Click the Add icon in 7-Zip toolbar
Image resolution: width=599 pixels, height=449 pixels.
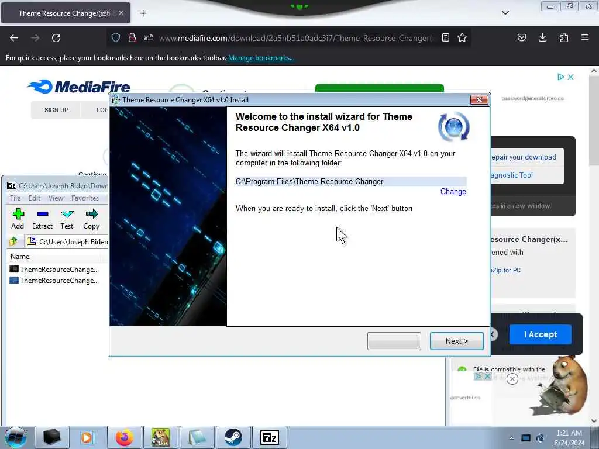click(18, 219)
